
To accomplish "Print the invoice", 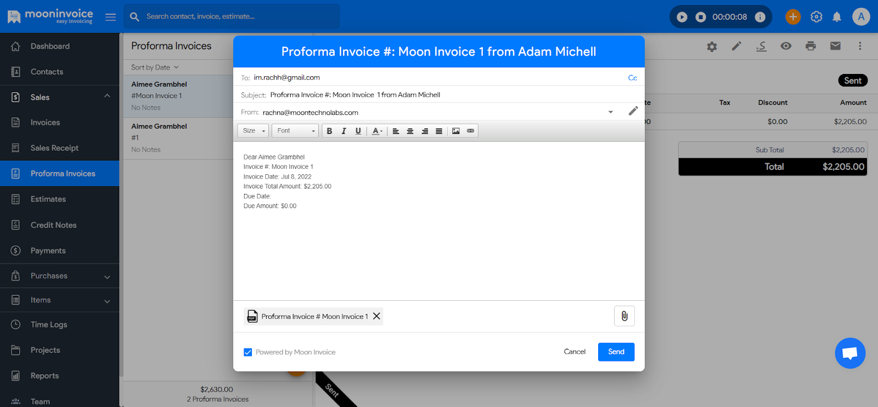I will click(x=811, y=46).
